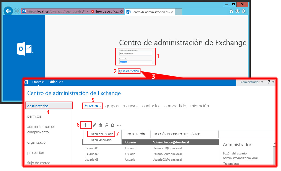Viewport: 281px width, 171px height.
Task: Click the Error de certificado notice
Action: click(x=107, y=12)
